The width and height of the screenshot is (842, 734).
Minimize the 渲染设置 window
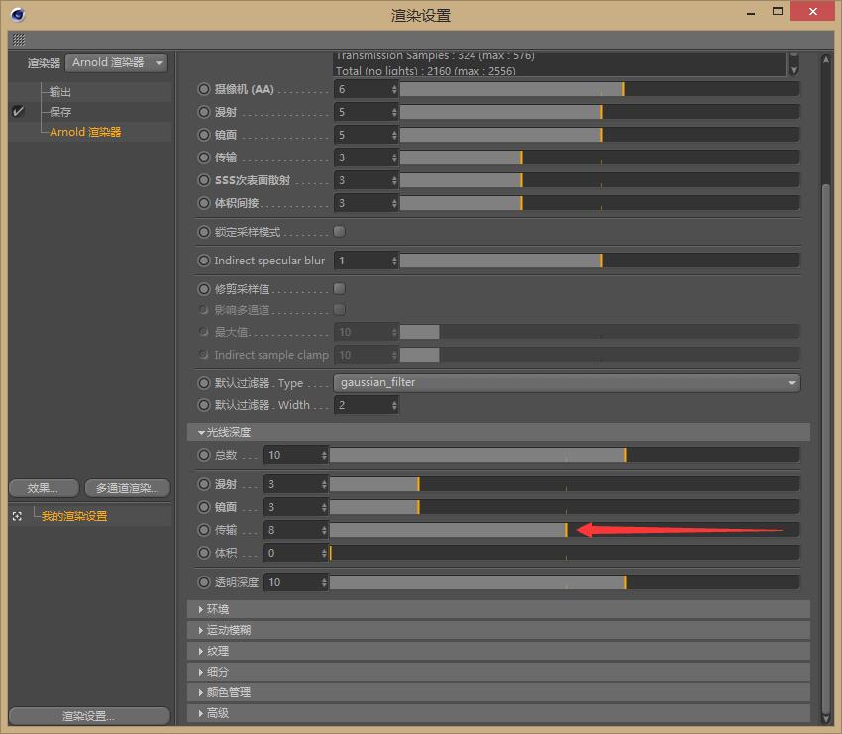[x=751, y=12]
